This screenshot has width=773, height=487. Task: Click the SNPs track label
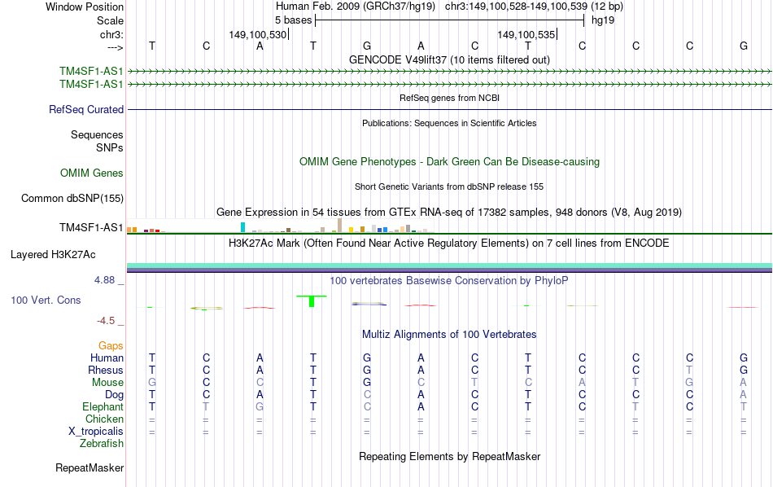[110, 147]
